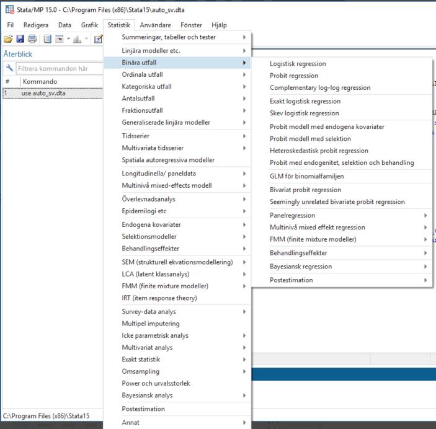Screen dimensions: 436x429
Task: Open Fraktionsutfall submenu
Action: point(177,110)
